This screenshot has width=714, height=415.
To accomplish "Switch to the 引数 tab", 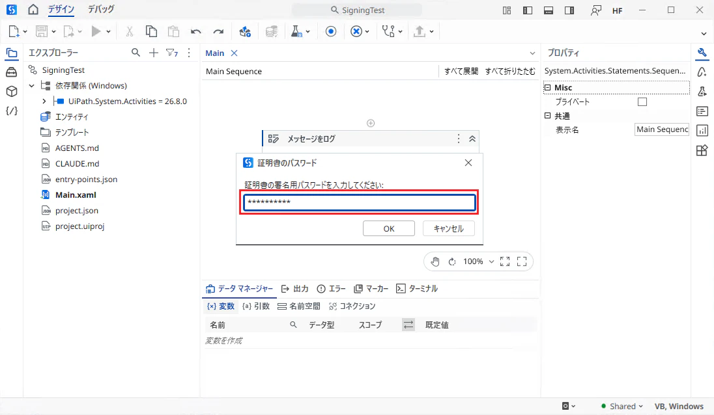I will 256,306.
